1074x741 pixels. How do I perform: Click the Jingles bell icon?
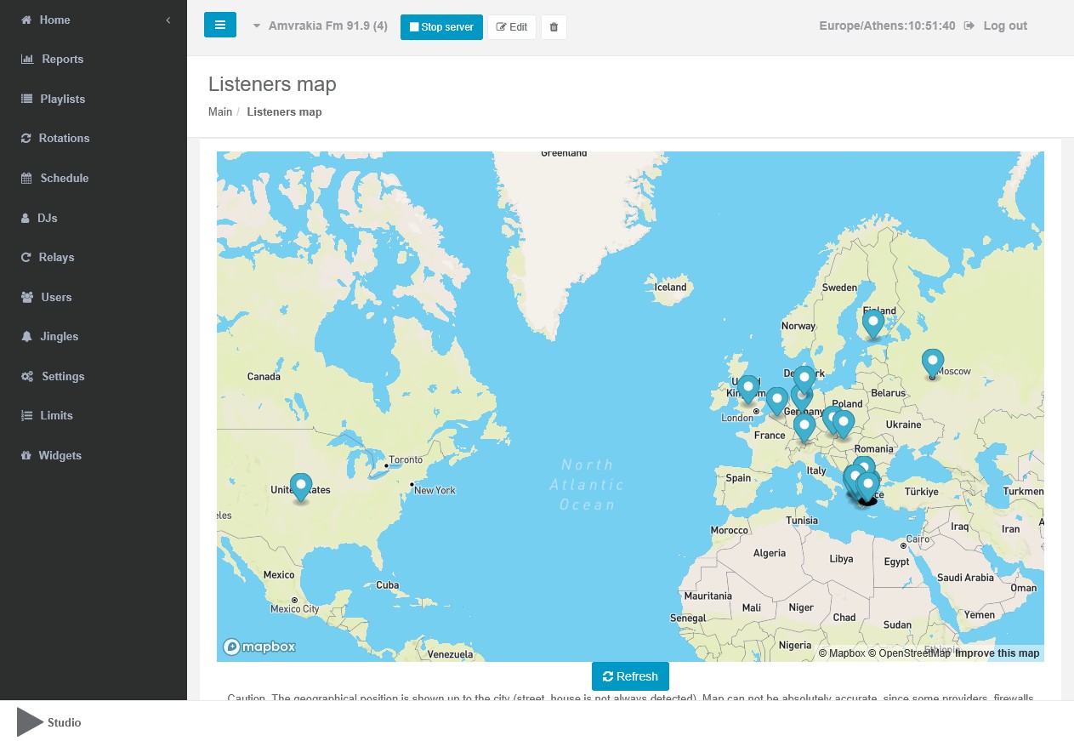click(26, 337)
